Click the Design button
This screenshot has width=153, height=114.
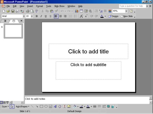click(x=113, y=16)
